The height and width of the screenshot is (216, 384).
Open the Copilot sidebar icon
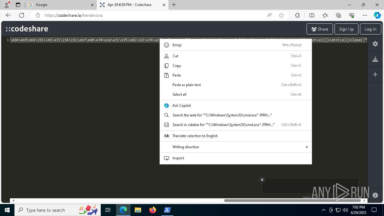377,15
